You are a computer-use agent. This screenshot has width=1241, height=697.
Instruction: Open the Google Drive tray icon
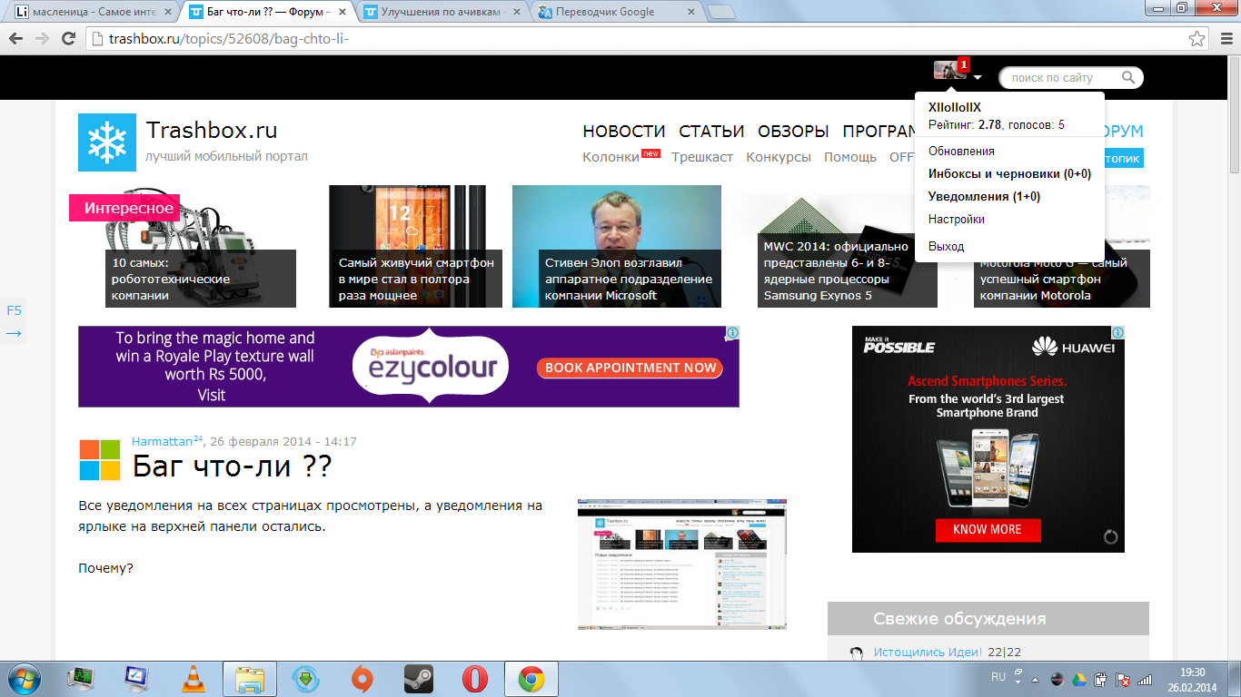[1078, 678]
